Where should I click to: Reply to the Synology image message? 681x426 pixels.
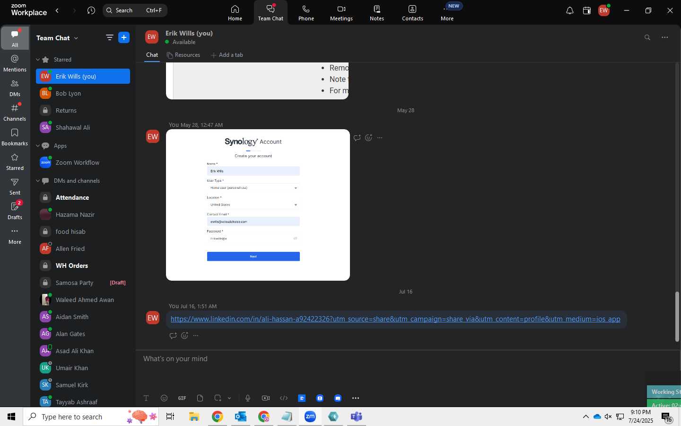[357, 138]
